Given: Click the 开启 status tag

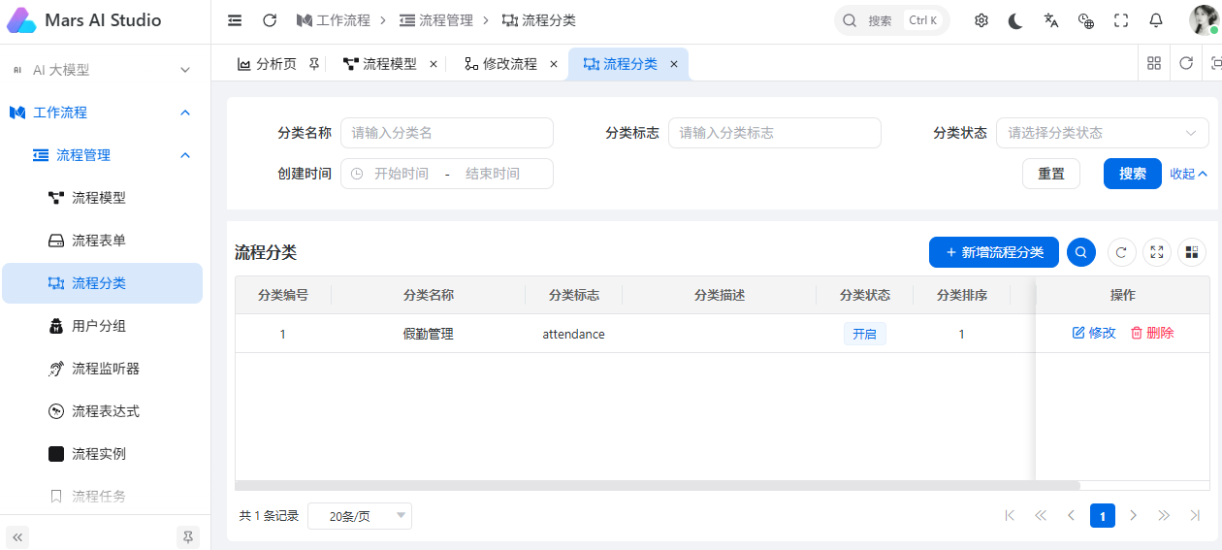Looking at the screenshot, I should pos(864,334).
